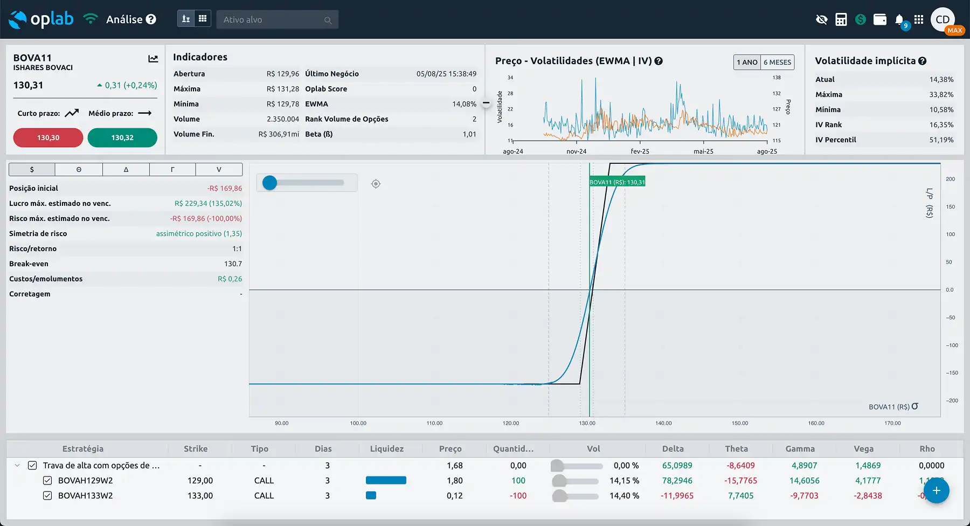
Task: Select the Θ theta tab
Action: tap(79, 169)
